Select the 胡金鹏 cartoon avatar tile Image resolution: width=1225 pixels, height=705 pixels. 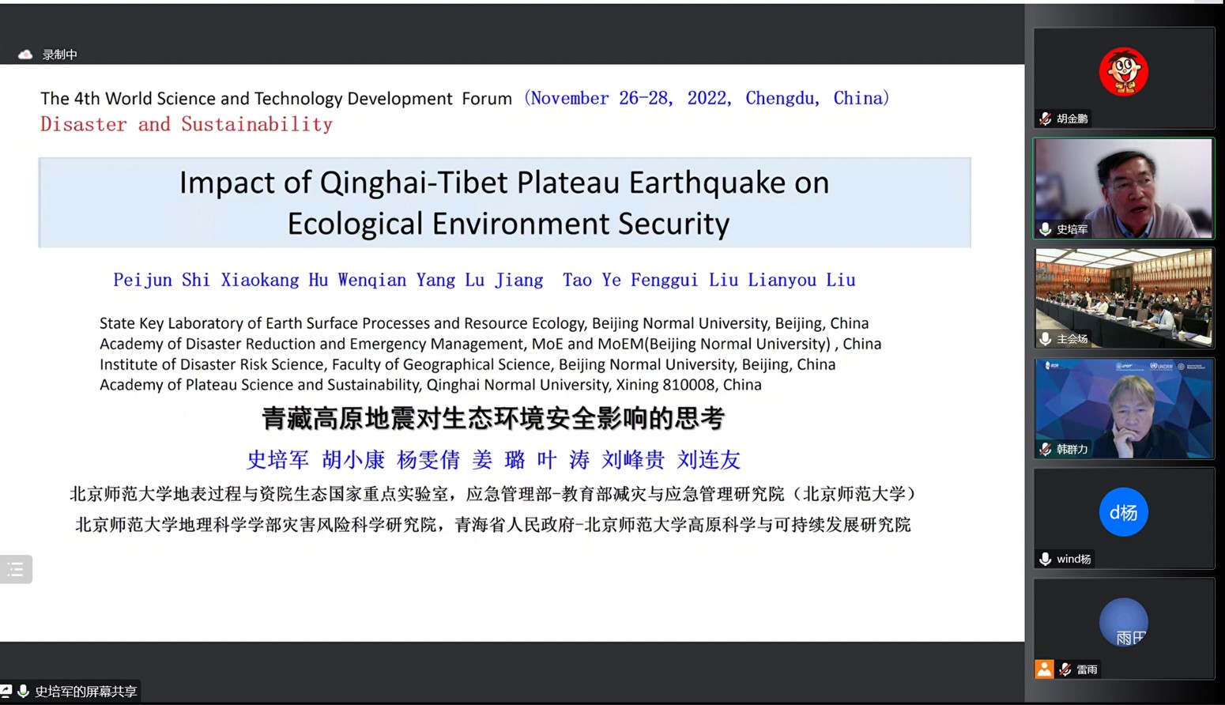(x=1123, y=72)
